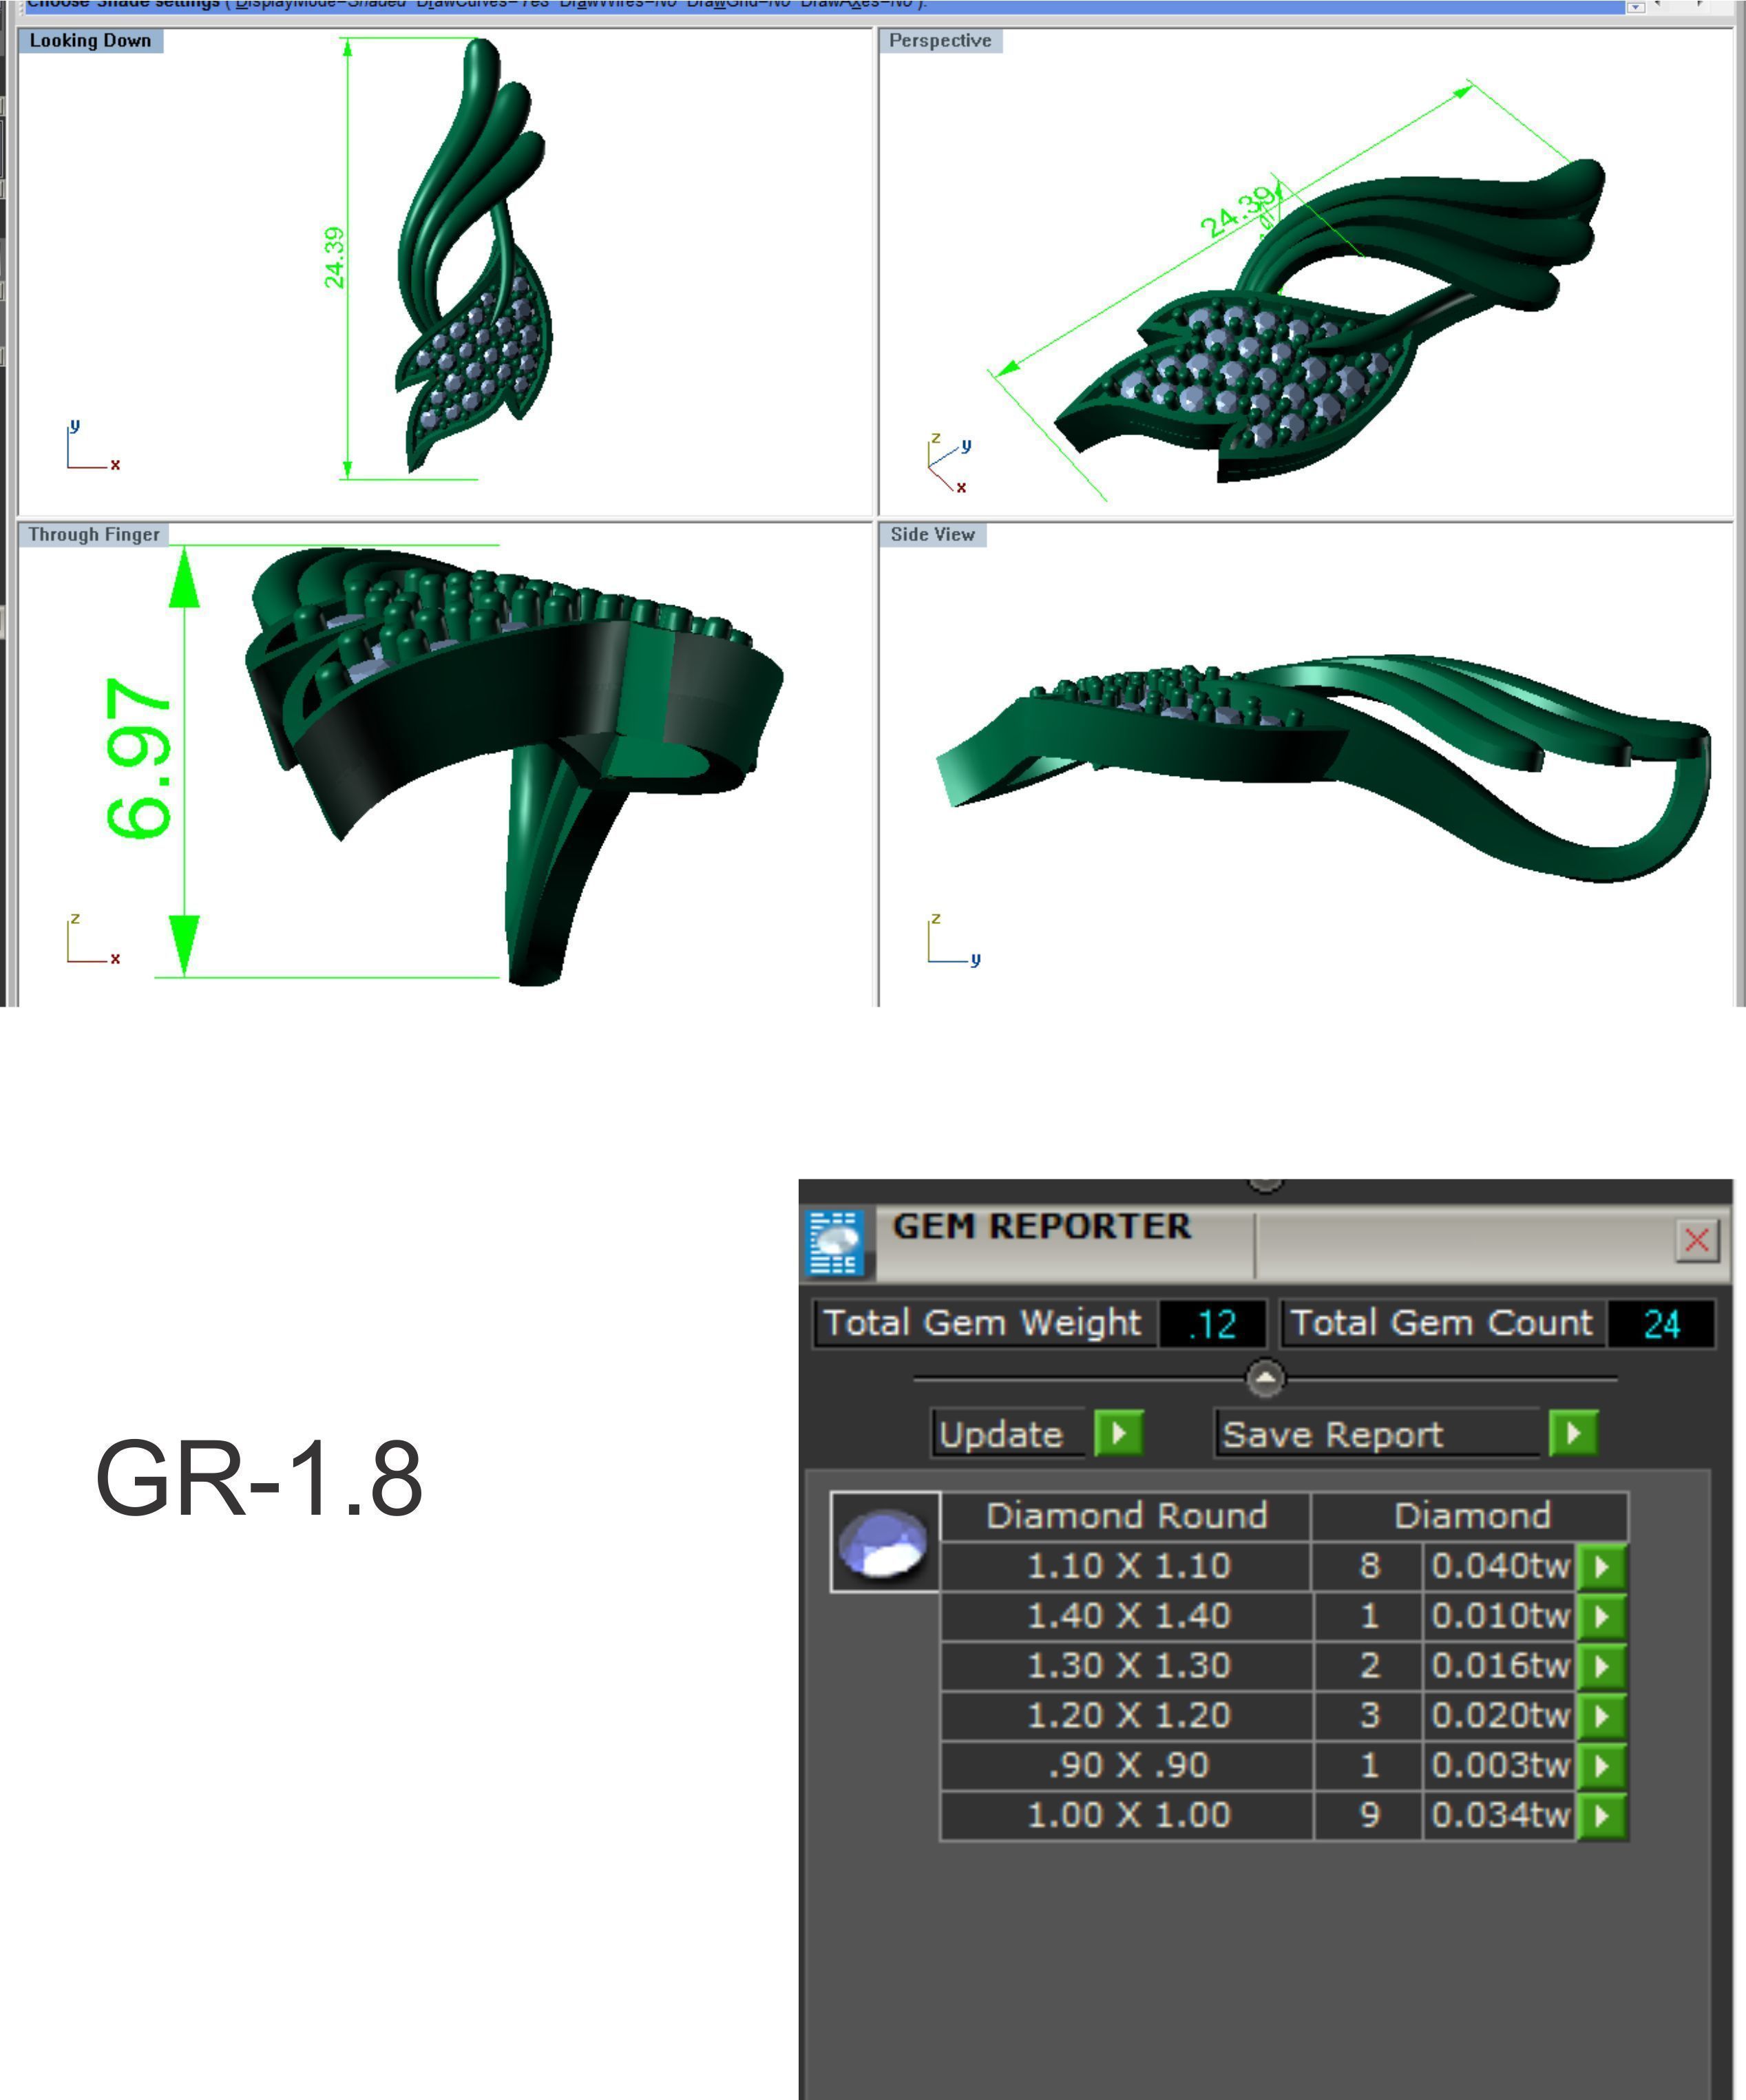Click green arrow for 1.00 X 1.00 row
Image resolution: width=1746 pixels, height=2100 pixels.
(1601, 1816)
